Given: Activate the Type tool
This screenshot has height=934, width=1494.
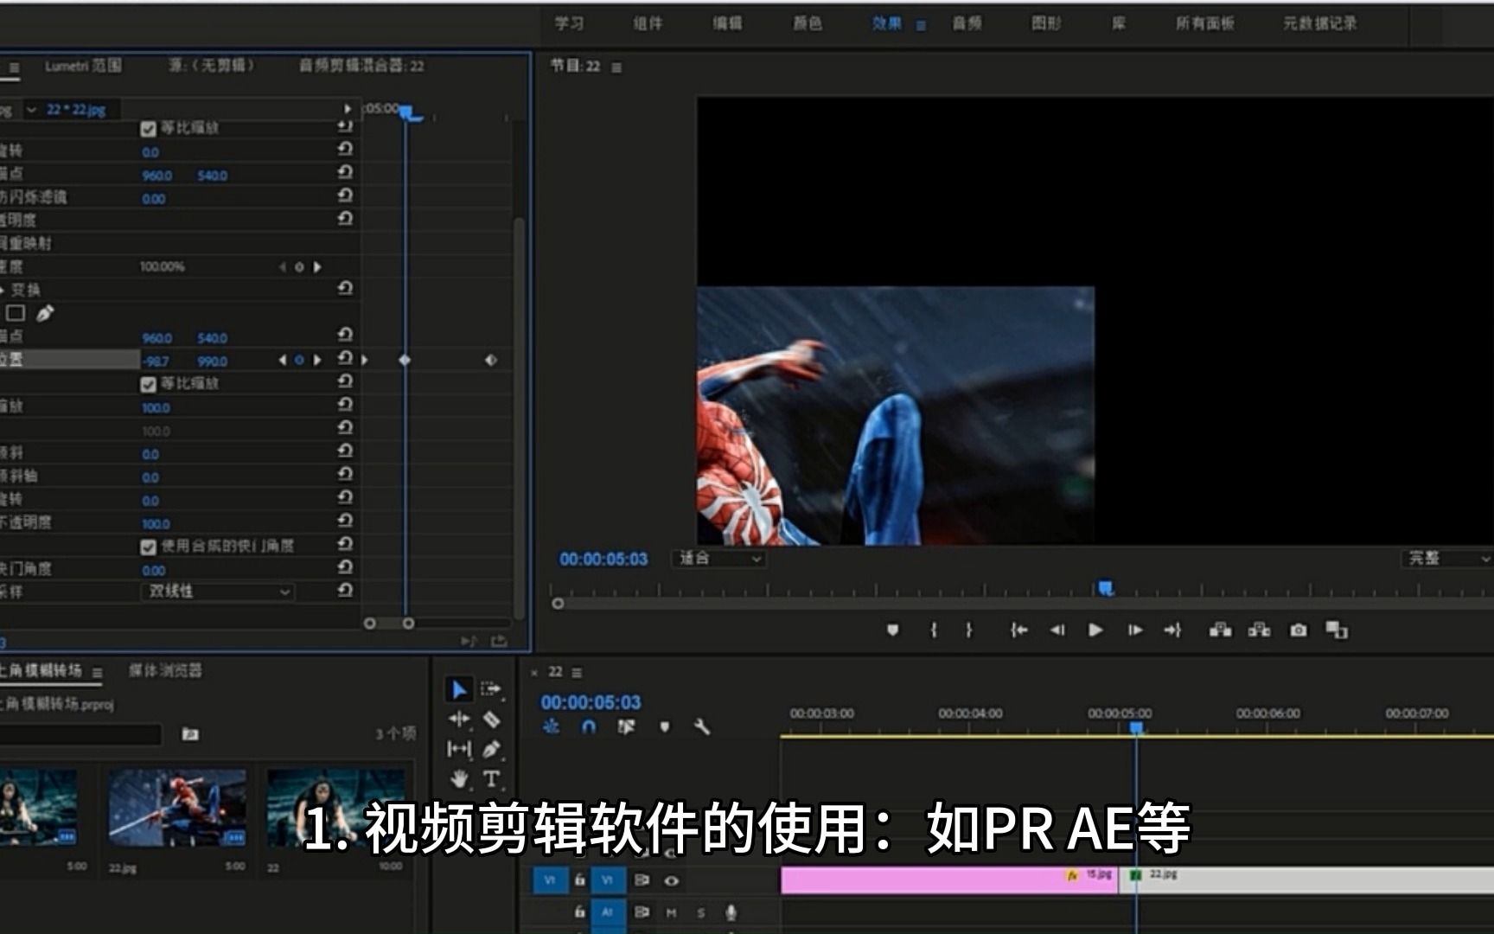Looking at the screenshot, I should click(491, 779).
